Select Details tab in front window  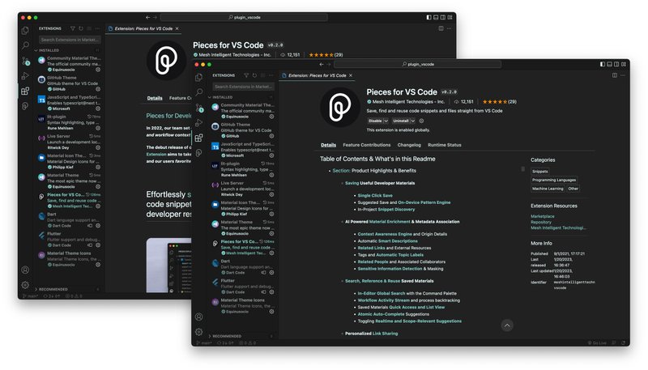(x=329, y=145)
